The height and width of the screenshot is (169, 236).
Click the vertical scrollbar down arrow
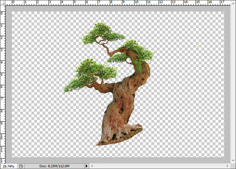(233, 161)
